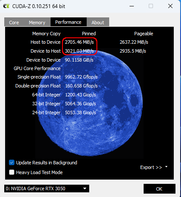This screenshot has width=181, height=197.
Task: Click the Export >> button
Action: pos(151,167)
